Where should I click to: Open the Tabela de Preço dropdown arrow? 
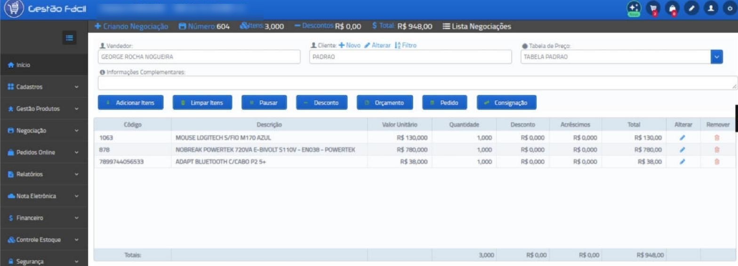pyautogui.click(x=717, y=57)
